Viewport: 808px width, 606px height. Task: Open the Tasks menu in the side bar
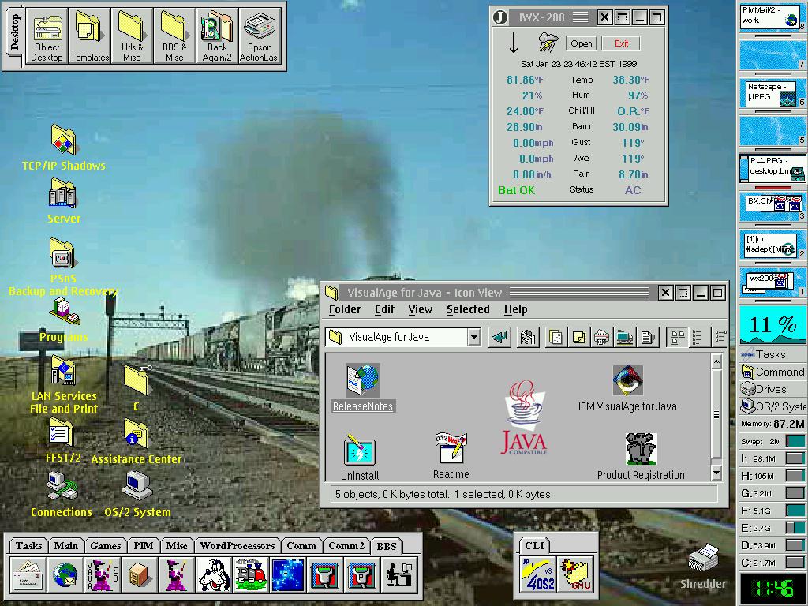772,354
